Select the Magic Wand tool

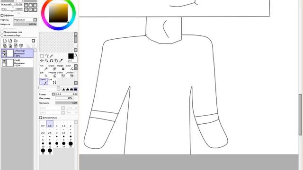tap(52, 56)
